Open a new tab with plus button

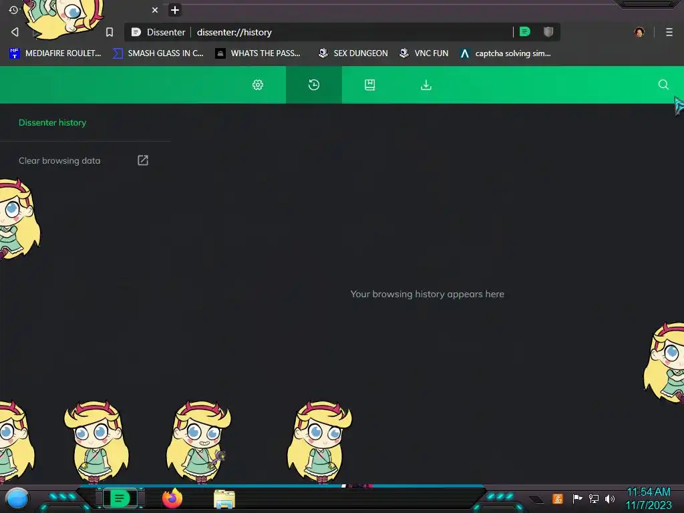175,10
